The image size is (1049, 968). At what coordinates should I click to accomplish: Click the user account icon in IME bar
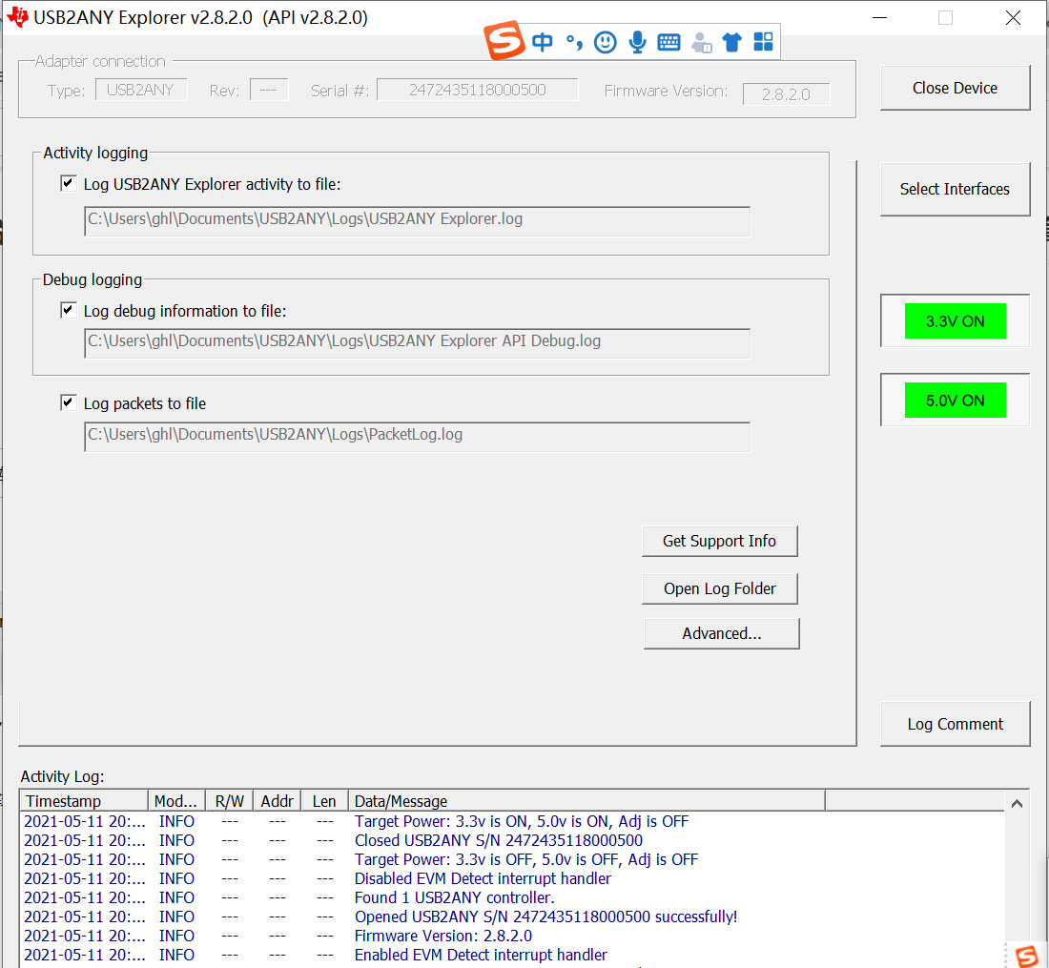click(x=701, y=42)
